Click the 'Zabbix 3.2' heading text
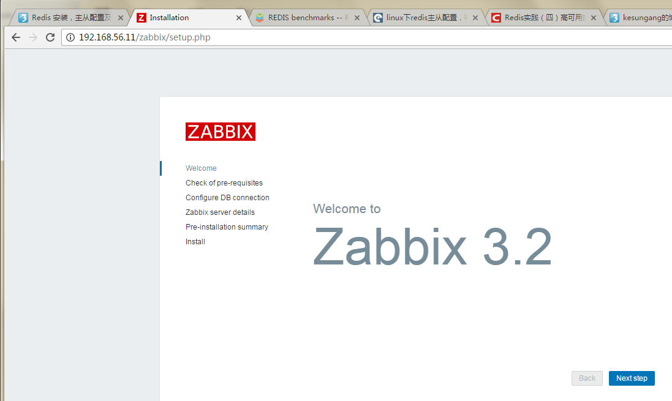The image size is (672, 401). 432,247
